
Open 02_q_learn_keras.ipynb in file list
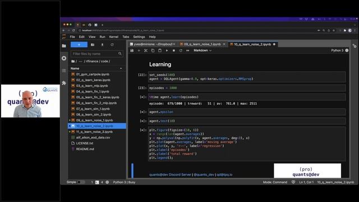[x=93, y=80]
